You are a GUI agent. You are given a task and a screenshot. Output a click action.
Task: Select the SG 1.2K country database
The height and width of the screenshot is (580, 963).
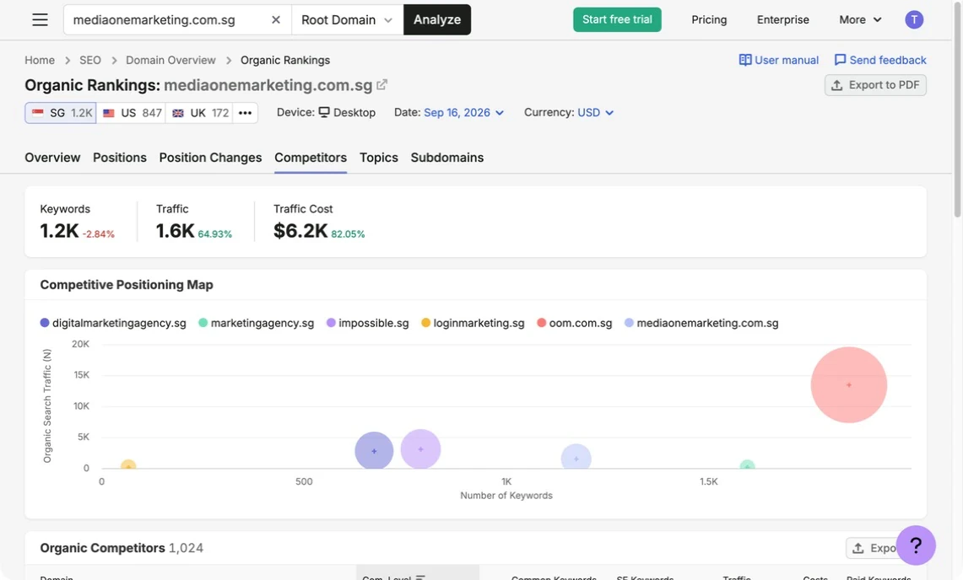(61, 113)
